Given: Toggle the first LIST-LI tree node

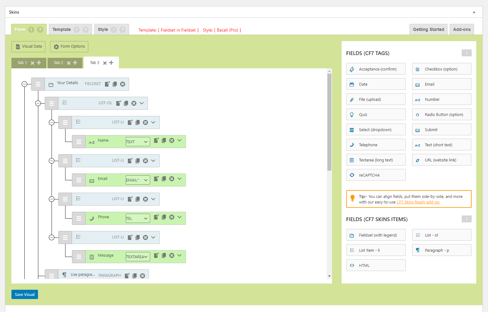Looking at the screenshot, I should (52, 122).
